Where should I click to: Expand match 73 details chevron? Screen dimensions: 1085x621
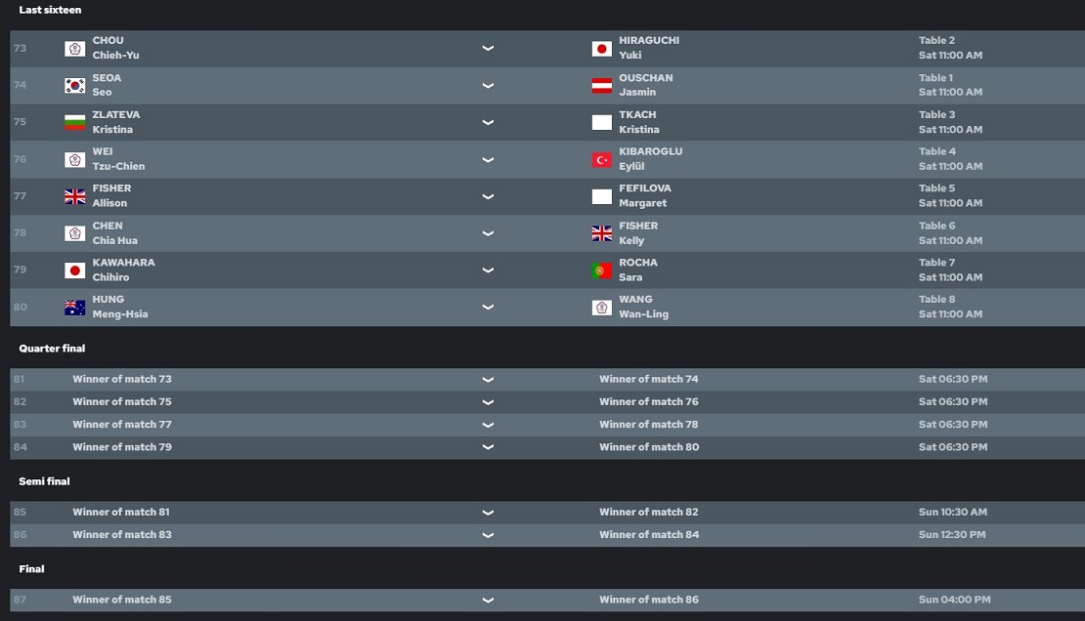click(488, 48)
